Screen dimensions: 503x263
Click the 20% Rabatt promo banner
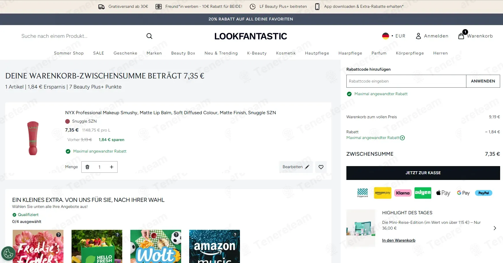click(x=251, y=19)
